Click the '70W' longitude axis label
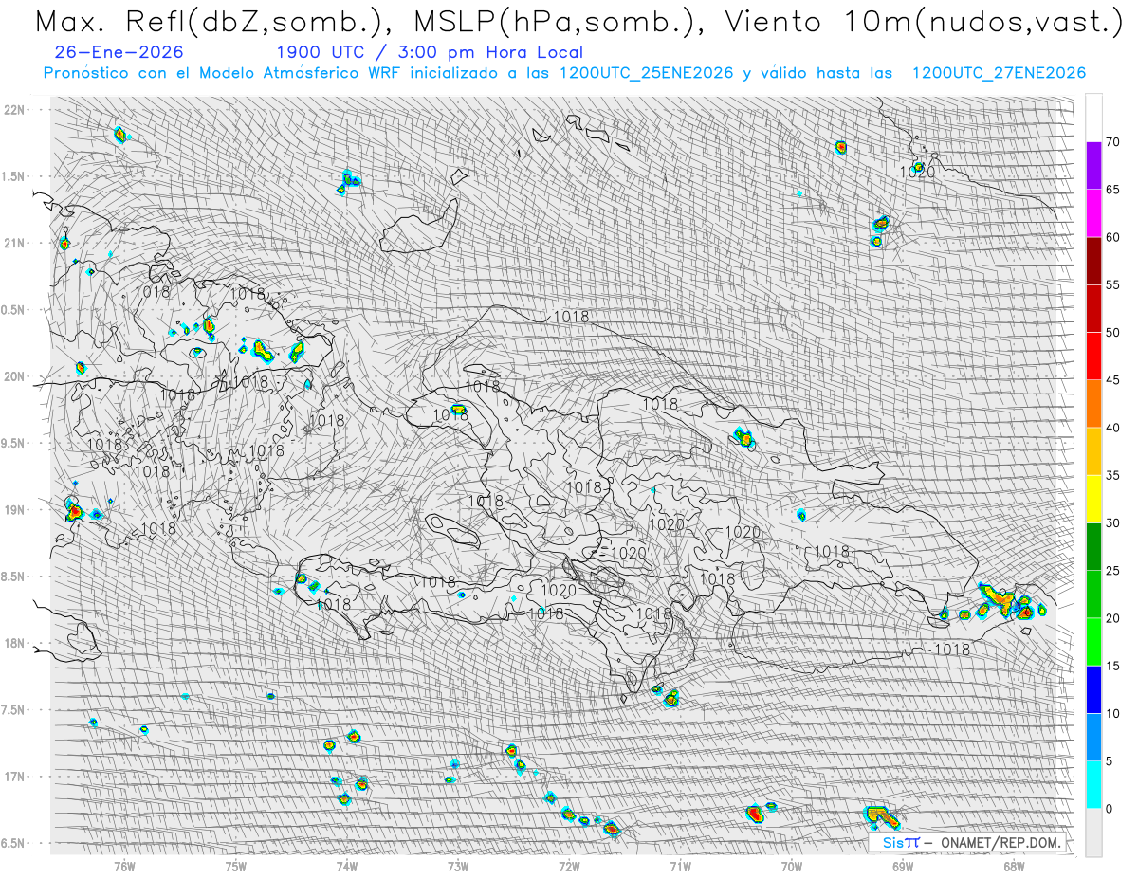The image size is (1138, 879). pos(792,865)
